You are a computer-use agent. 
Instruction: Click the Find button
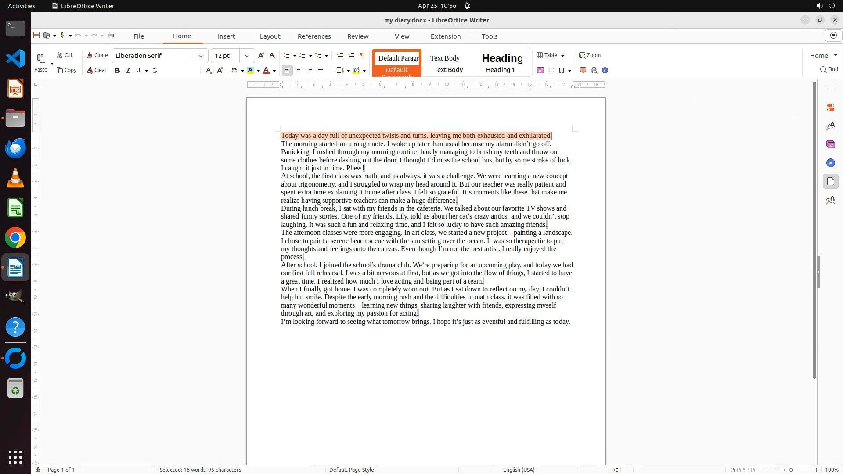(x=829, y=69)
